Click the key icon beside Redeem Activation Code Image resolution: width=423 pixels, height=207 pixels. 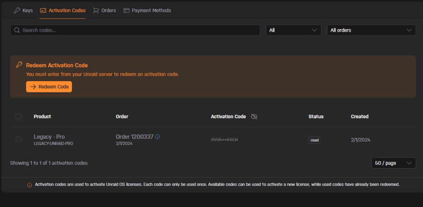[19, 65]
